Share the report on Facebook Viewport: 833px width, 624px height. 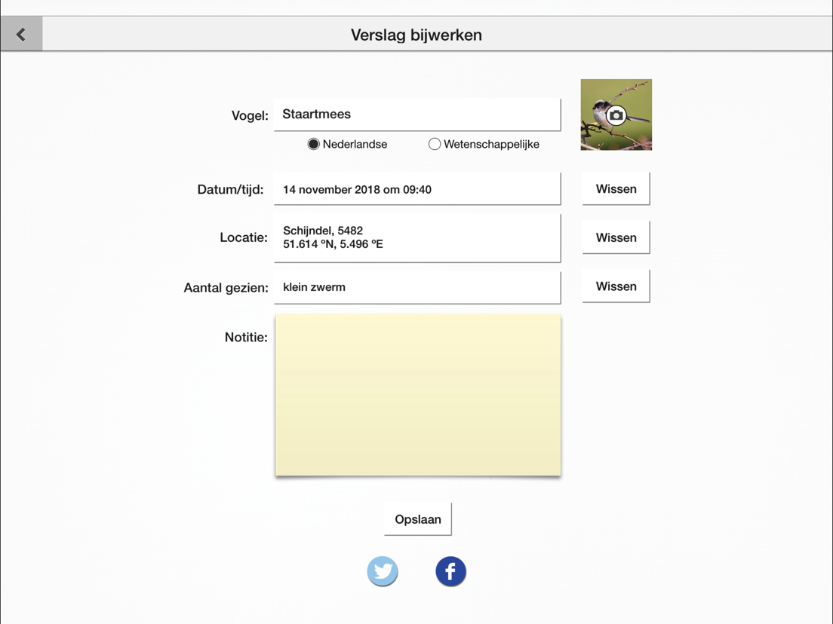coord(450,571)
